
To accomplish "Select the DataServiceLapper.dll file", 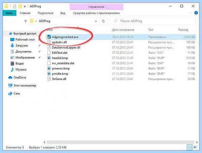I will click(x=66, y=48).
